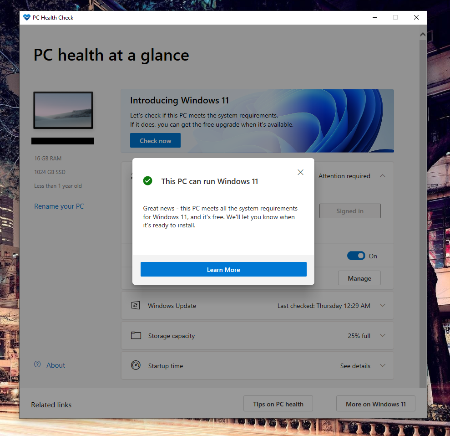Toggle the On switch off
Screen dimensions: 450x436
tap(356, 256)
